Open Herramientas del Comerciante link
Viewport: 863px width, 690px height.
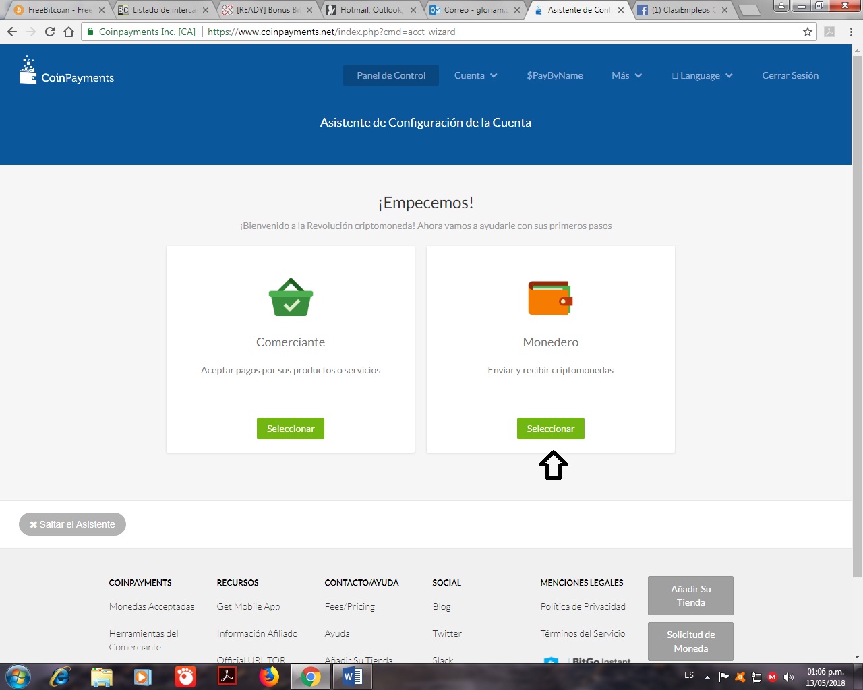[x=144, y=640]
